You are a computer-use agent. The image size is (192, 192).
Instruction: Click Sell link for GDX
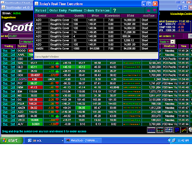(x=12, y=75)
